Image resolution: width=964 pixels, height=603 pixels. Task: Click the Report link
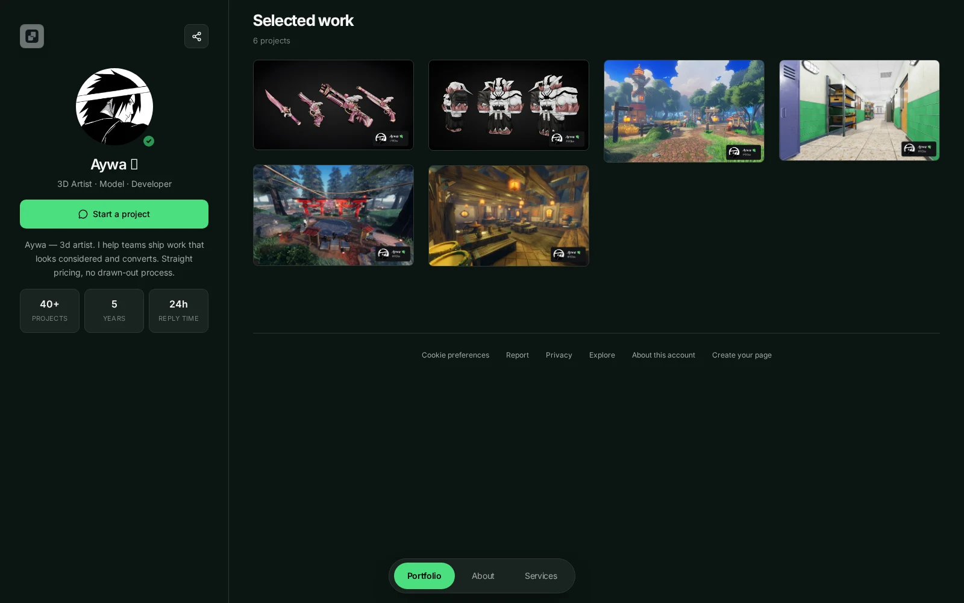518,355
